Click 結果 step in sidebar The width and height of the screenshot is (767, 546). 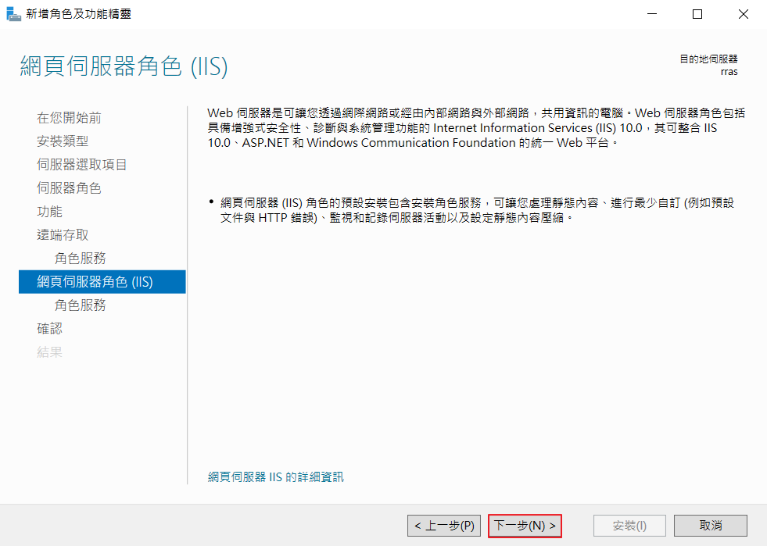pyautogui.click(x=49, y=352)
